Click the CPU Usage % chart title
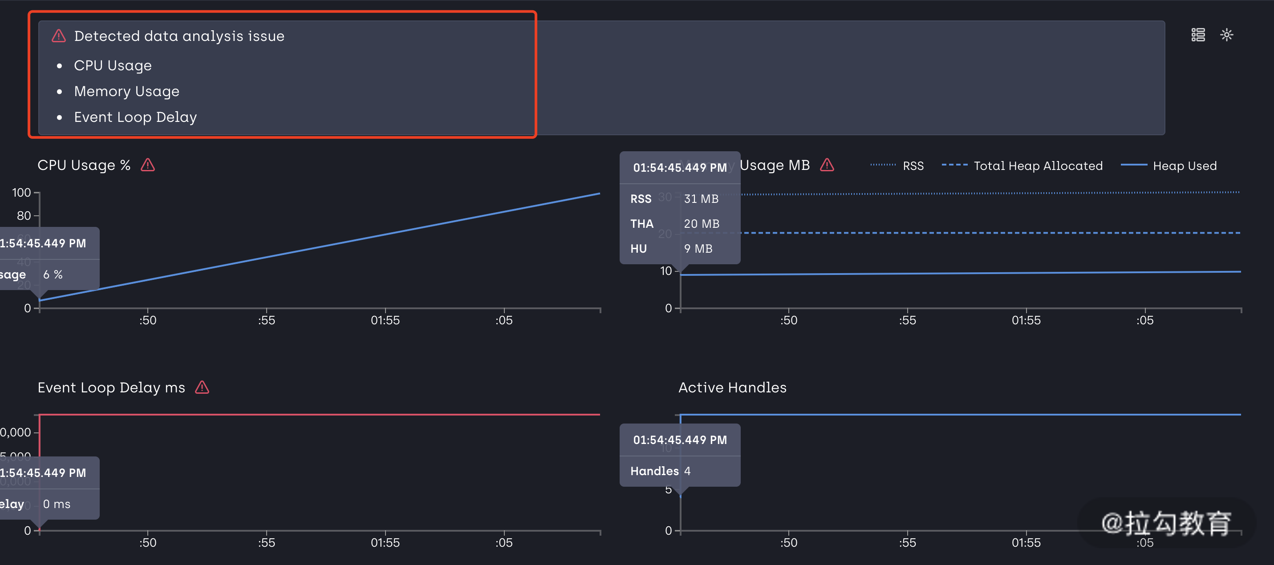 (84, 165)
